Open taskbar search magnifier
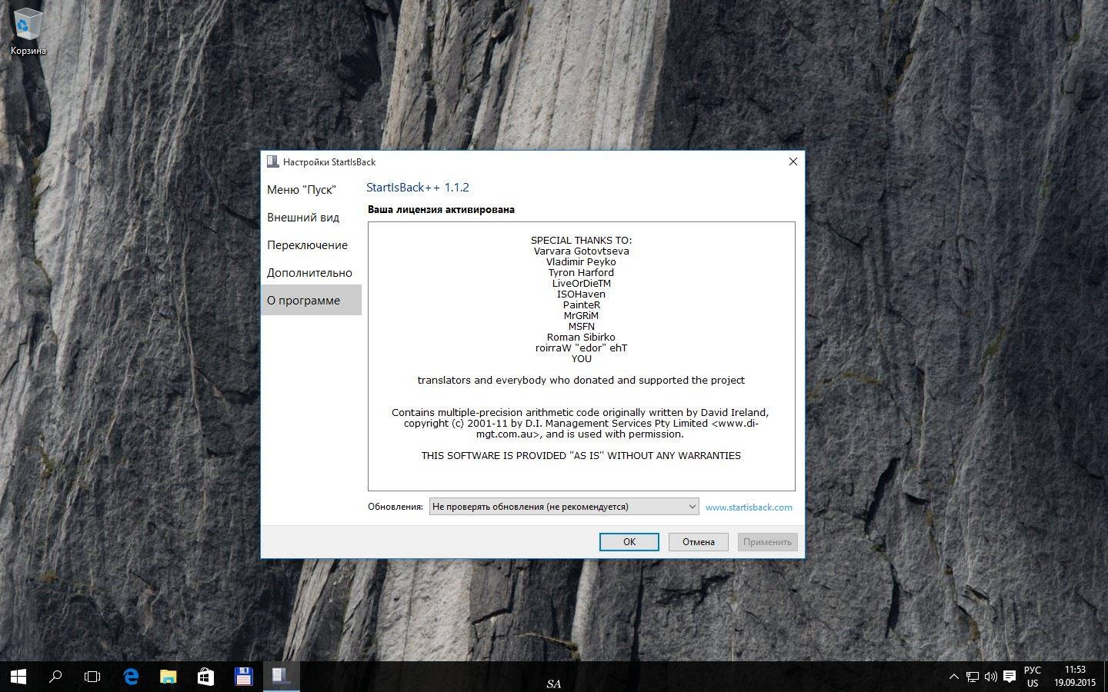The height and width of the screenshot is (692, 1108). pyautogui.click(x=55, y=677)
